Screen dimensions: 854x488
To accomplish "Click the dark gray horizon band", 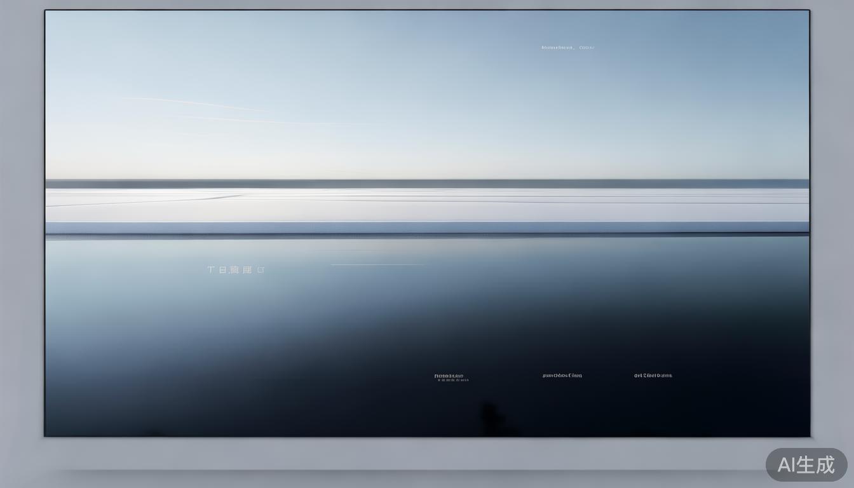I will pyautogui.click(x=427, y=184).
